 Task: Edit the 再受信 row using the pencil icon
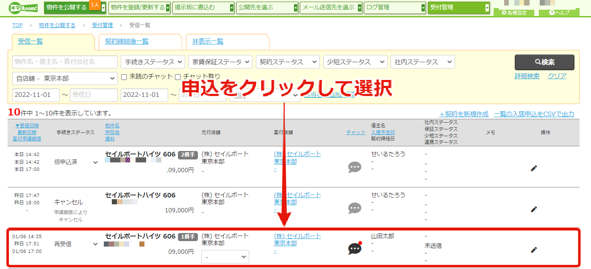click(534, 250)
